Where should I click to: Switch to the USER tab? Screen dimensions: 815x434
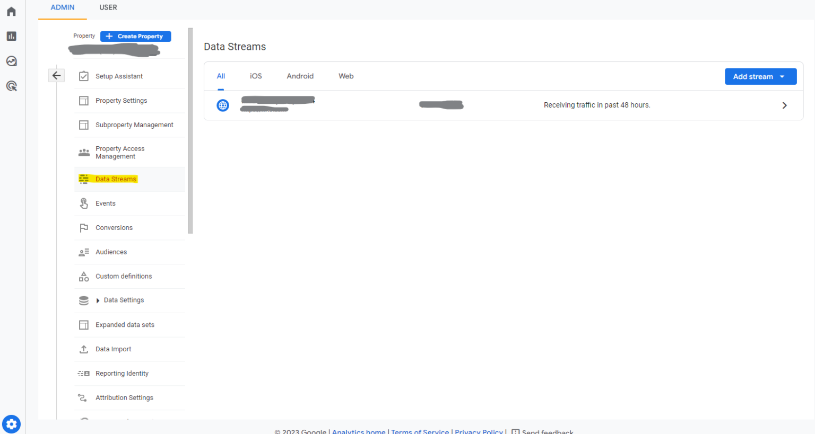(108, 7)
